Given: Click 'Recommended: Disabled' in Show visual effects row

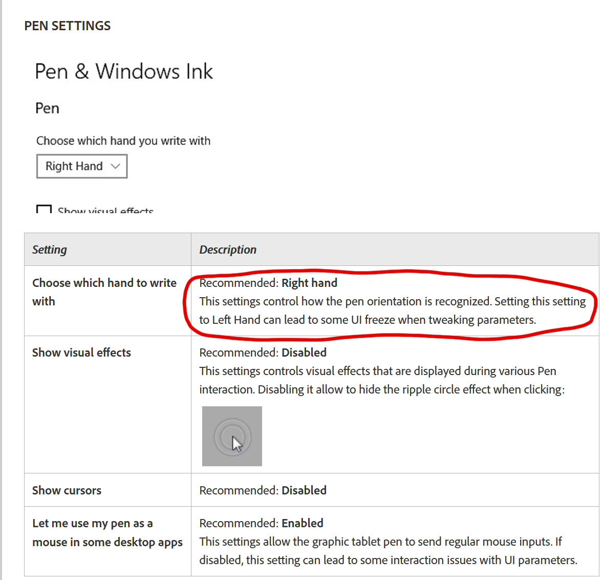Looking at the screenshot, I should tap(263, 353).
